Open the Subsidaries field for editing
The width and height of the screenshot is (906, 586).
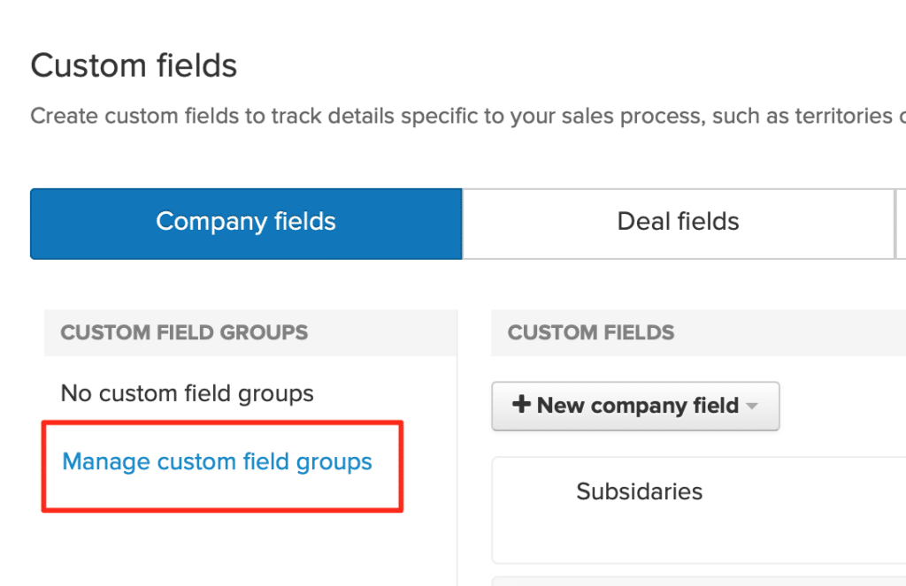pyautogui.click(x=639, y=491)
